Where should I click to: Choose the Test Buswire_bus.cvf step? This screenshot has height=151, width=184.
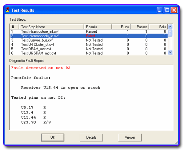[x=89, y=40]
